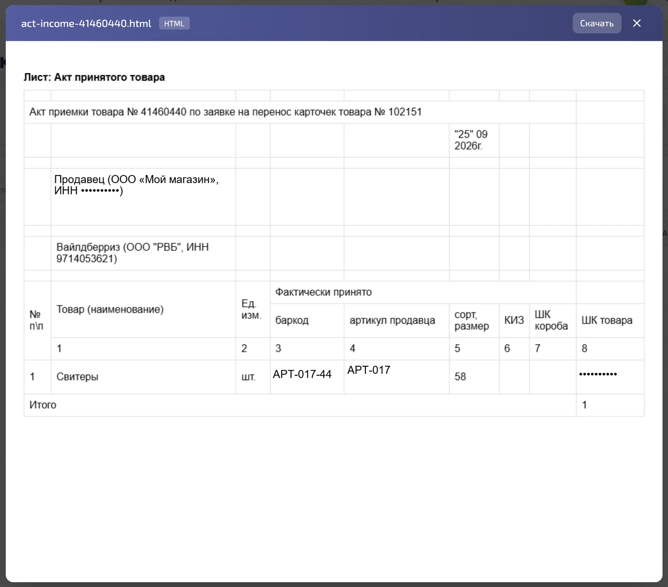Click the masked ШК товара value in Свитеры row
This screenshot has height=587, width=668.
(x=598, y=374)
